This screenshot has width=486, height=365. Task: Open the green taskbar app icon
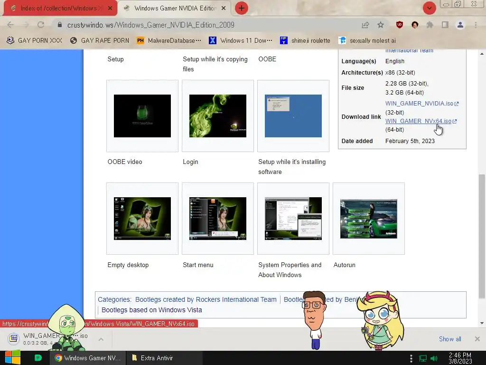pyautogui.click(x=38, y=358)
